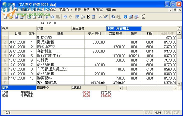Select the 损益中心 bottom tab
This screenshot has width=183, height=116.
point(54,87)
